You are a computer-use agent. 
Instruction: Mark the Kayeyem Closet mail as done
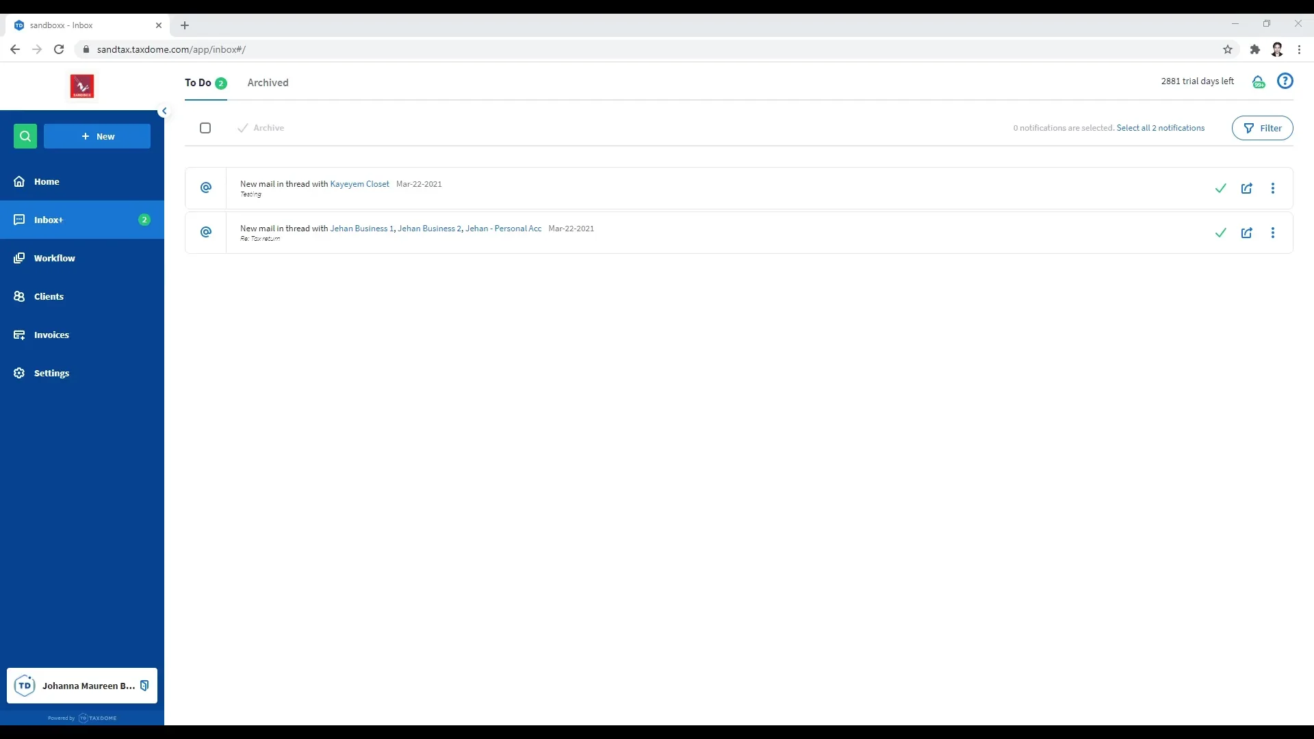pos(1221,188)
